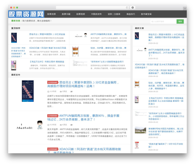Image resolution: width=195 pixels, height=165 pixels.
Task: Click 思佳讯云 thumbnail in 最新文章 sidebar
Action: [x=137, y=36]
